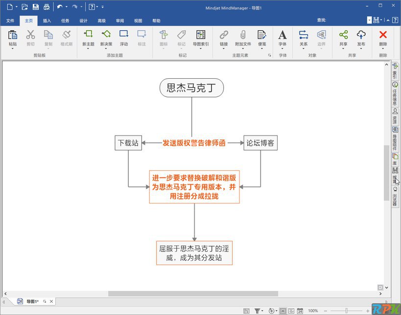Insert a 浮动 floating topic
This screenshot has height=315, width=401.
click(x=124, y=34)
